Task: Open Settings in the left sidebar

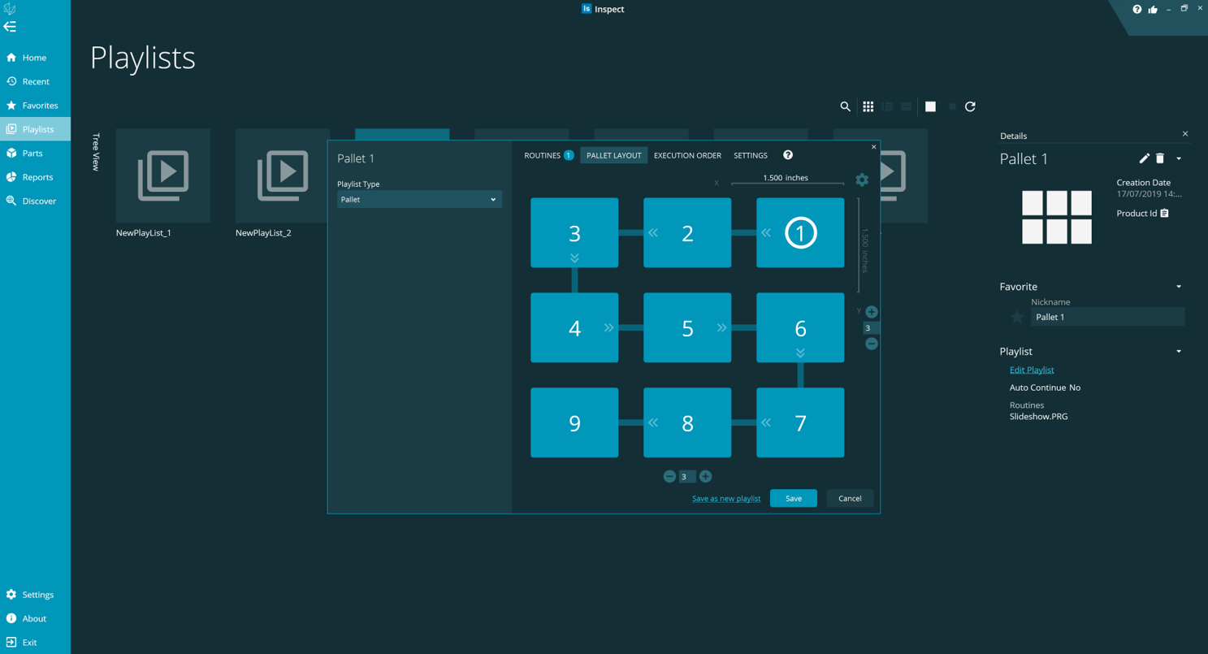Action: 35,595
